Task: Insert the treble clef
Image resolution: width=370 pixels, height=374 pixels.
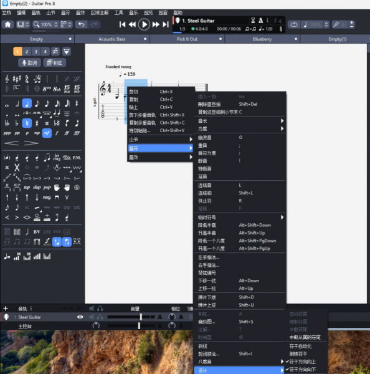Action: [x=7, y=79]
